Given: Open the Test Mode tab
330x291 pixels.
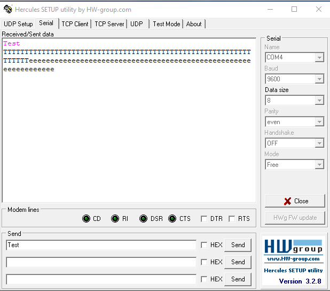Looking at the screenshot, I should coord(167,24).
